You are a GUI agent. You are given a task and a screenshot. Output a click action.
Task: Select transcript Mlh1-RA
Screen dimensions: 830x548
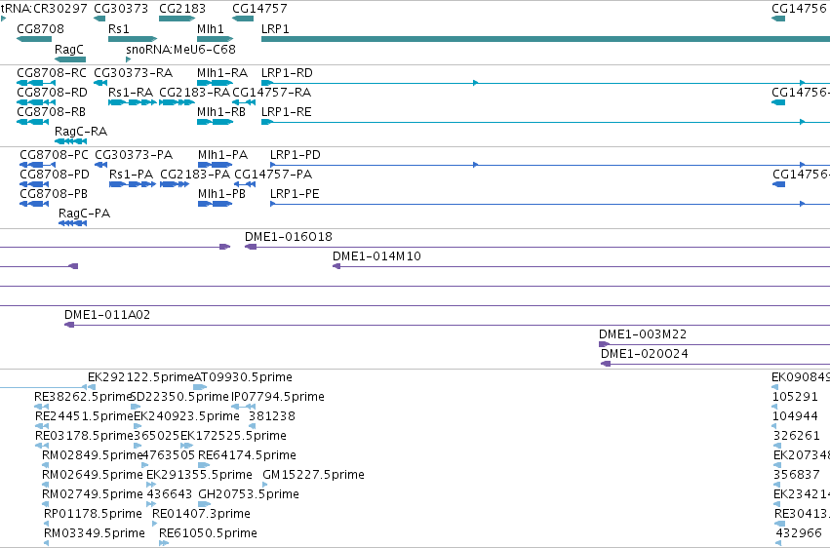[222, 73]
